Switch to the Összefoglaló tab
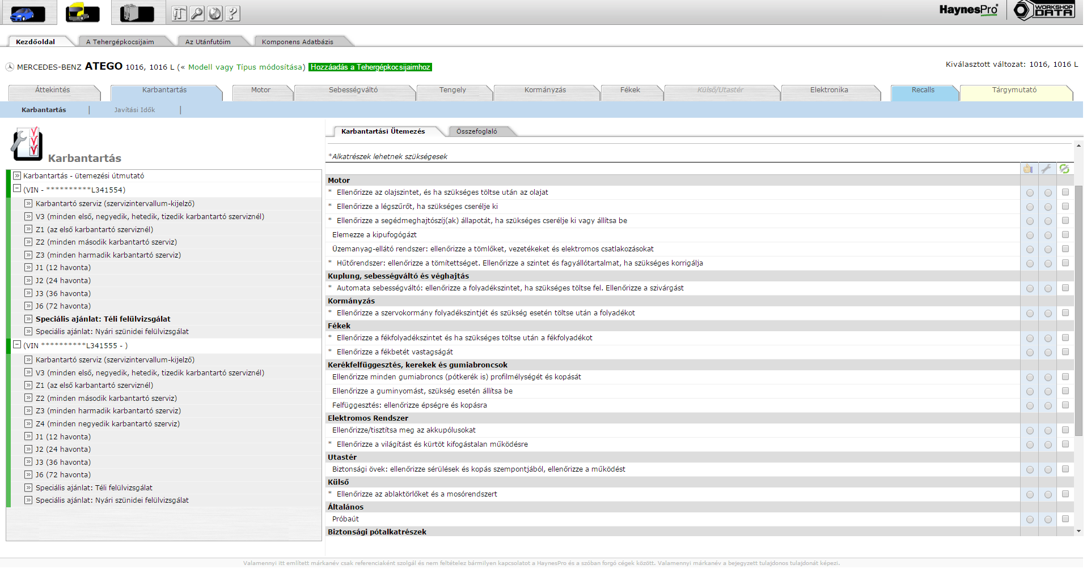 coord(476,131)
